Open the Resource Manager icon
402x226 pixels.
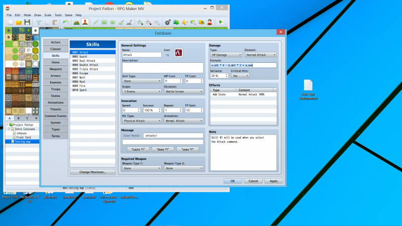click(x=202, y=22)
